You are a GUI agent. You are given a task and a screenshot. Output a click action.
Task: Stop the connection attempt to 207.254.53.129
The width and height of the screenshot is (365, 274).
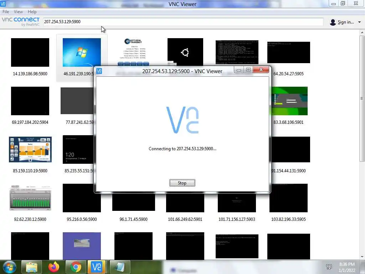(x=182, y=183)
